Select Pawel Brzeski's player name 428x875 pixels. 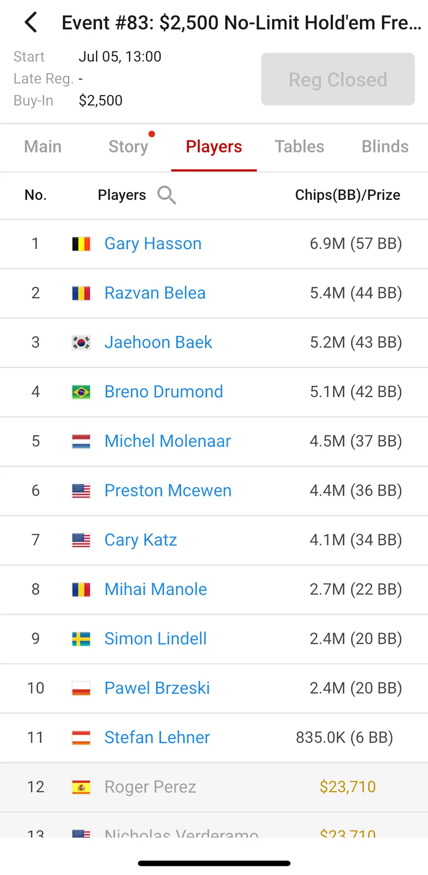158,688
